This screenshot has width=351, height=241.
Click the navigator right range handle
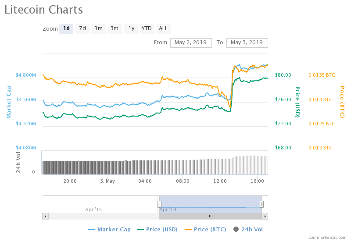261,204
